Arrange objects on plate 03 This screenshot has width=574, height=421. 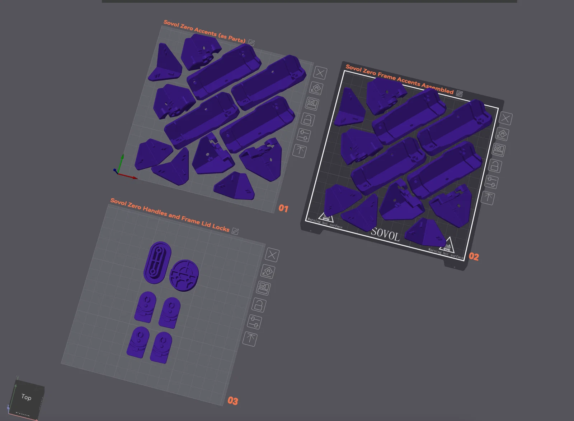click(x=263, y=288)
